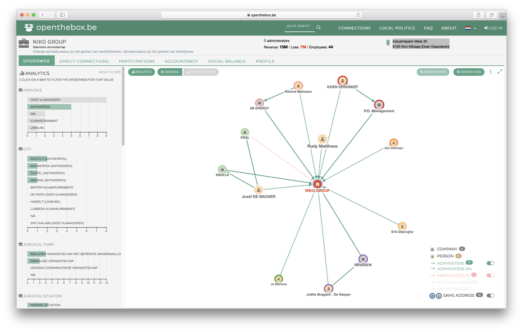The image size is (523, 332).
Task: Open the Social Balance tab
Action: [x=227, y=61]
